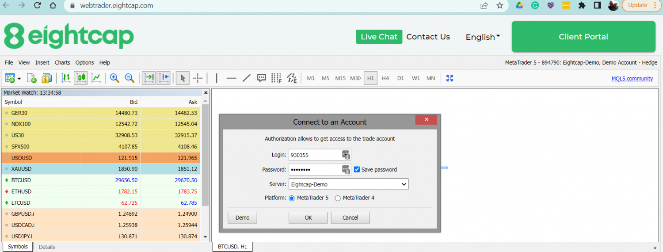
Task: Switch to bar chart view
Action: 66,78
